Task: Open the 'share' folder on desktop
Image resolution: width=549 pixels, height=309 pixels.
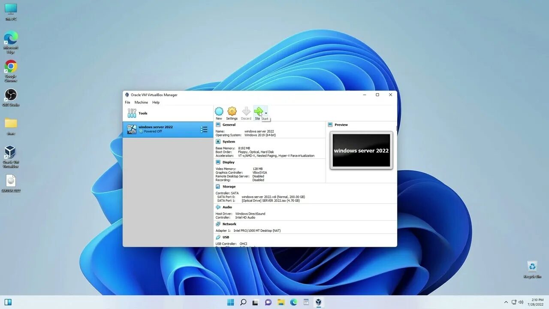Action: [11, 126]
